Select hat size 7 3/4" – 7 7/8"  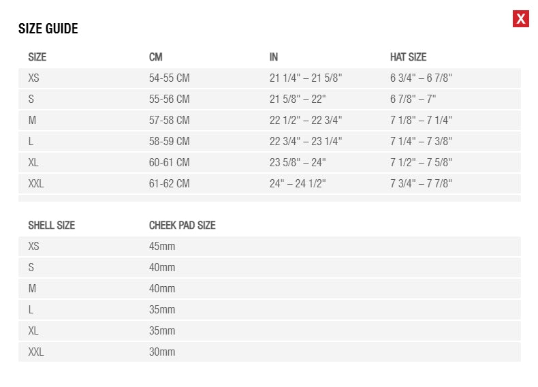(x=421, y=184)
